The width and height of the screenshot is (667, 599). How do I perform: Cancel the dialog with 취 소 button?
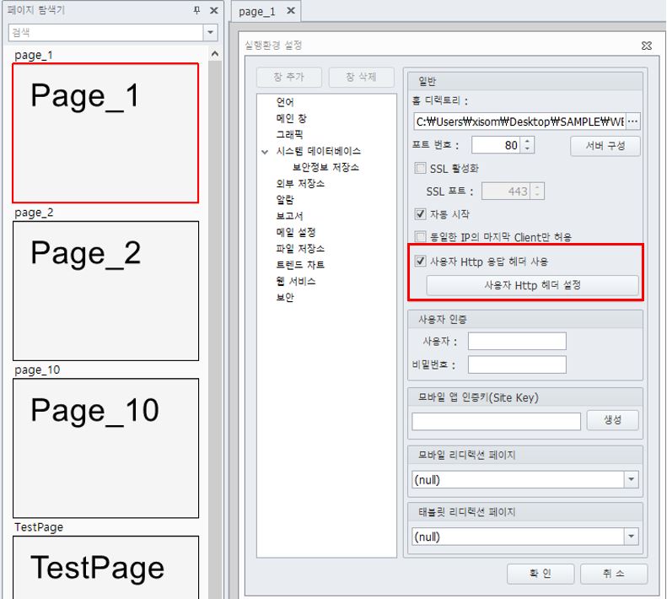[613, 574]
